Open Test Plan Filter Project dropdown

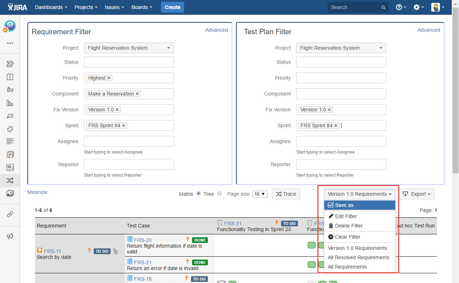pyautogui.click(x=341, y=48)
